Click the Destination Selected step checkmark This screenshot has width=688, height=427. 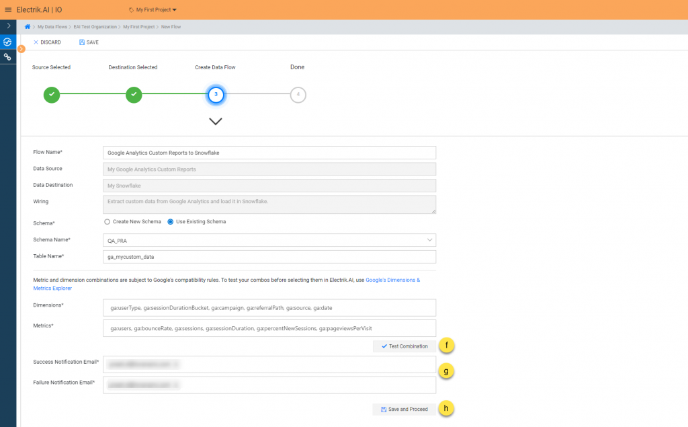pyautogui.click(x=134, y=95)
